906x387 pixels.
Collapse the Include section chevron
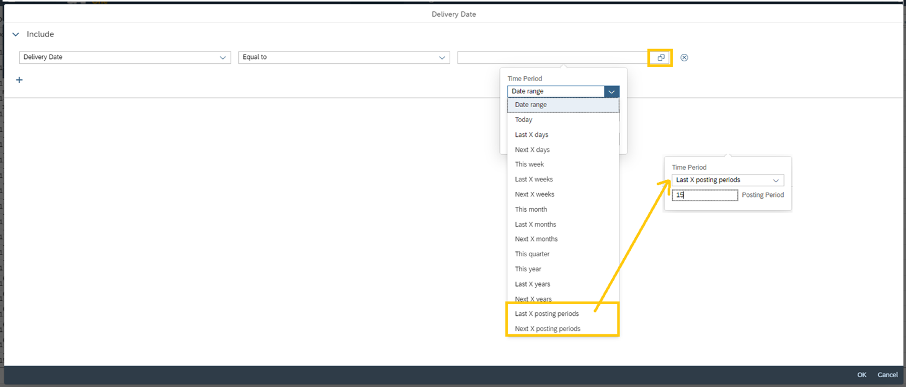[16, 35]
